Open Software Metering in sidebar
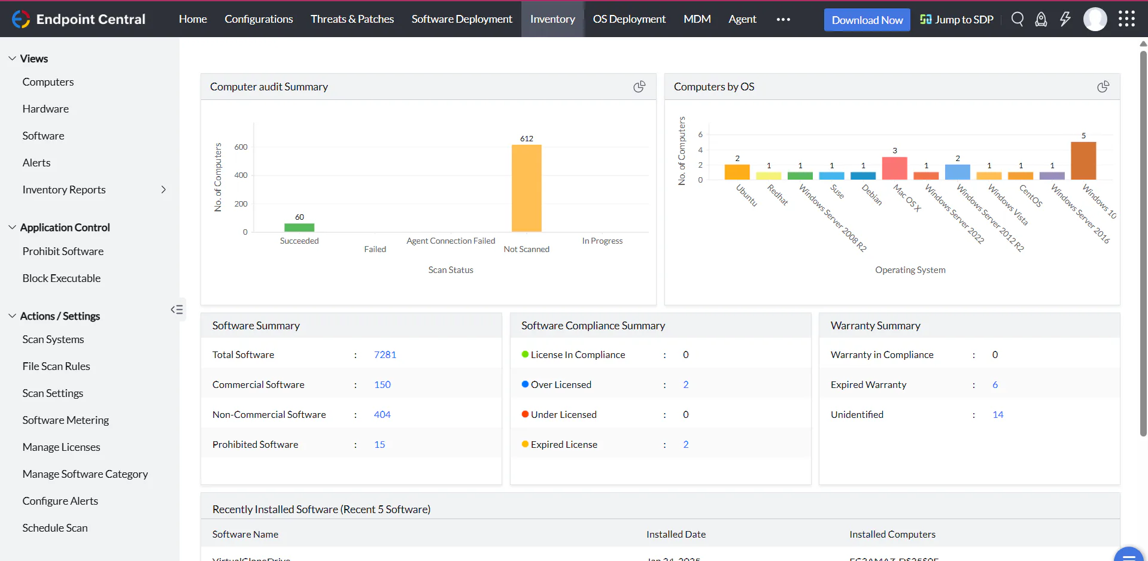Viewport: 1148px width, 561px height. [66, 420]
